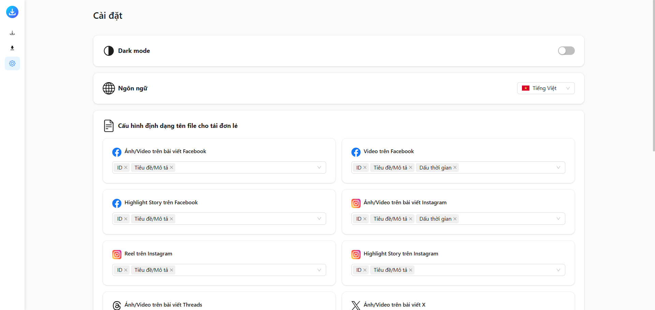
Task: Remove Tiêu đề/Mô tả tag from Highlight Story trên Facebook
Action: click(x=172, y=219)
